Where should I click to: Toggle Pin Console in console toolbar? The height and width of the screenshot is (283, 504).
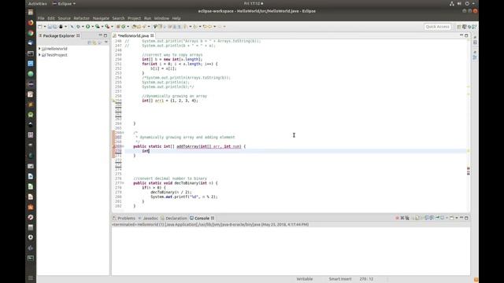[x=438, y=218]
